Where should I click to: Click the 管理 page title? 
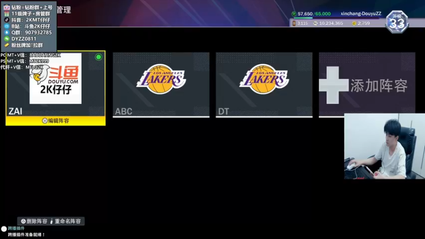coord(64,10)
